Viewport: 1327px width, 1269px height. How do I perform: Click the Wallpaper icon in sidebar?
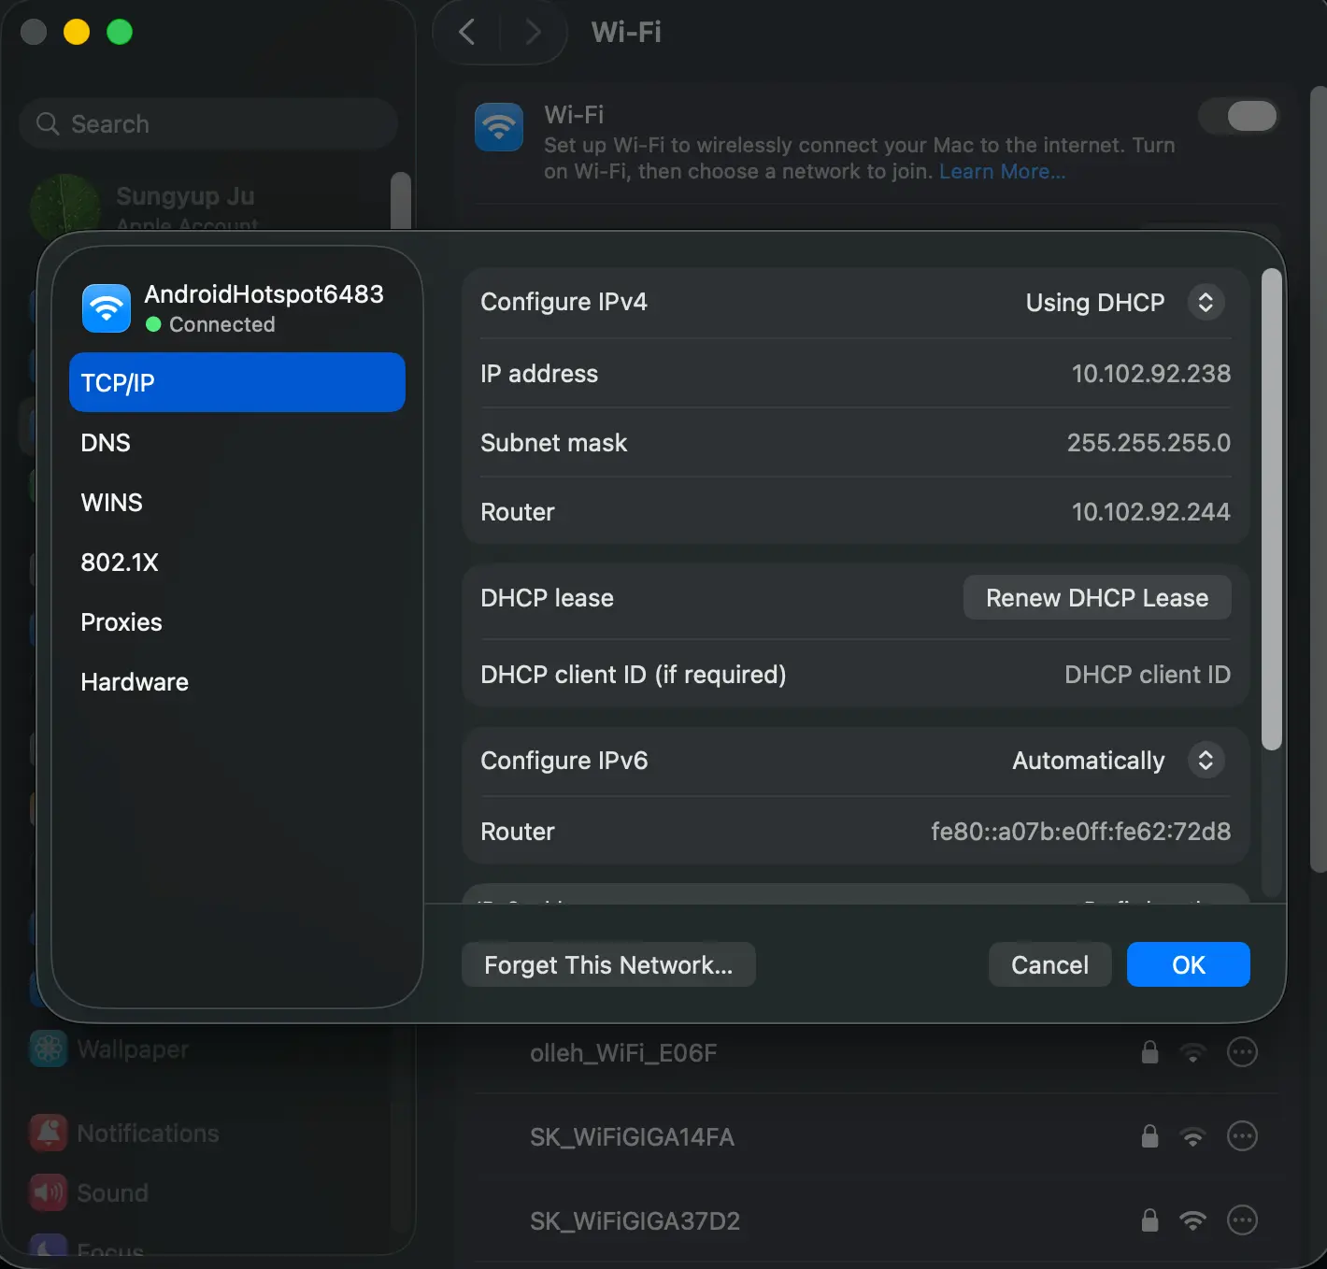point(47,1048)
